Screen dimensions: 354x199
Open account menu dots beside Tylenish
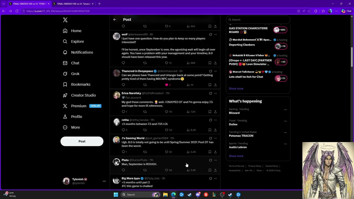(x=104, y=181)
